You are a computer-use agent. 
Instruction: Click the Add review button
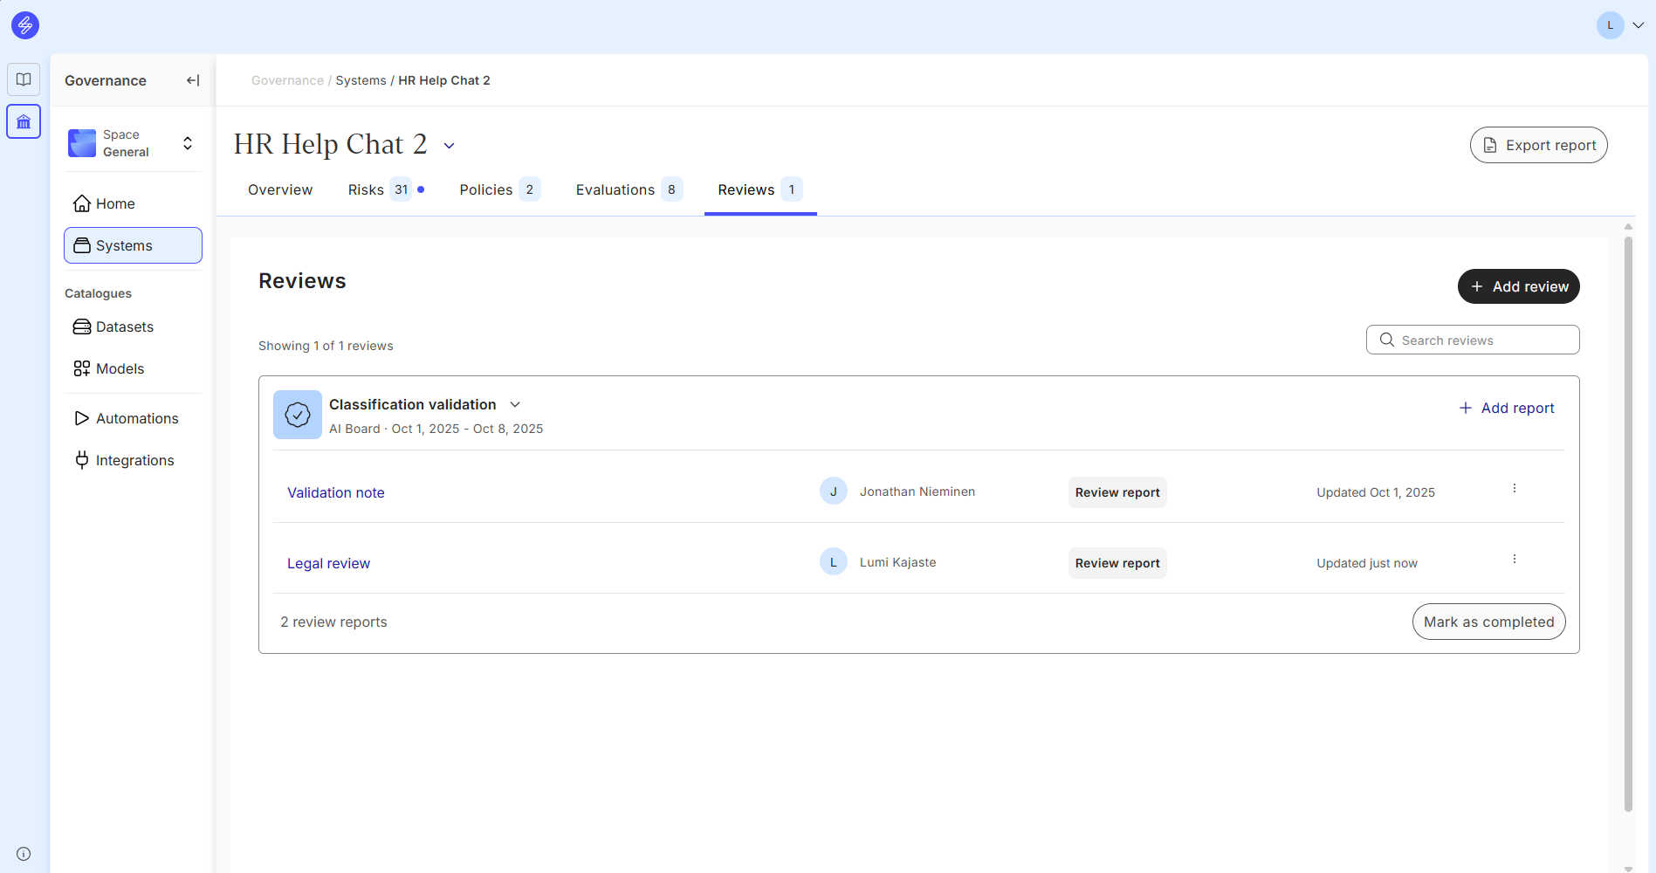[x=1518, y=286]
